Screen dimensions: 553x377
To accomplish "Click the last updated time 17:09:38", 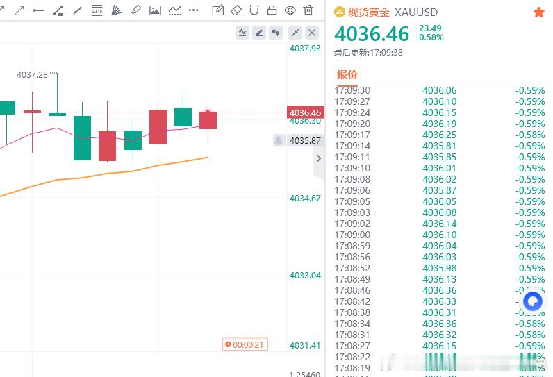I will click(386, 53).
